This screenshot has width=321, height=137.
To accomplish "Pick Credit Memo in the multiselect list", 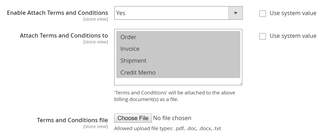I will [138, 72].
